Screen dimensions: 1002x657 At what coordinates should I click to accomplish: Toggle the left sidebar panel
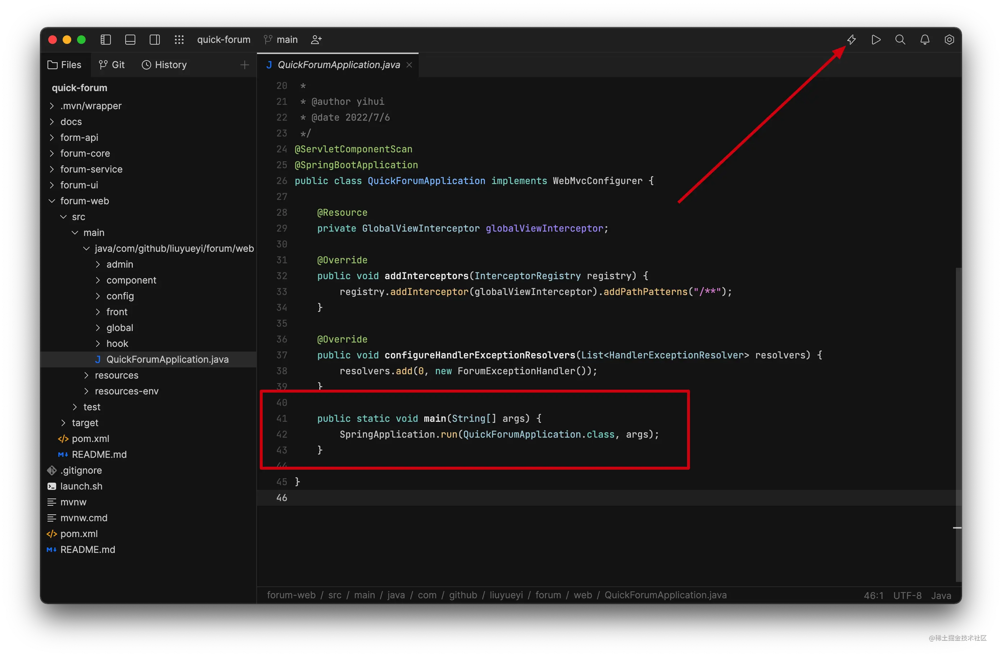106,40
